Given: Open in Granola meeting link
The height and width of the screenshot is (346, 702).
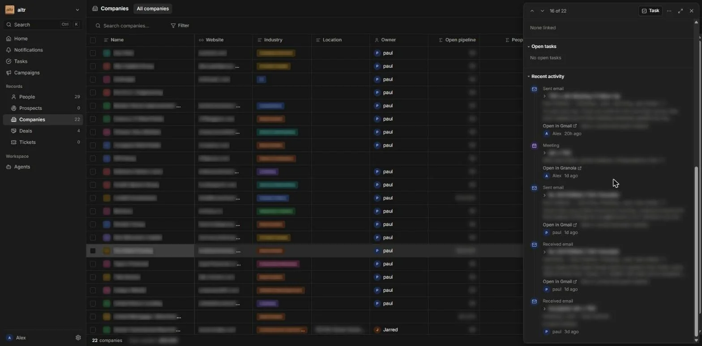Looking at the screenshot, I should point(562,168).
